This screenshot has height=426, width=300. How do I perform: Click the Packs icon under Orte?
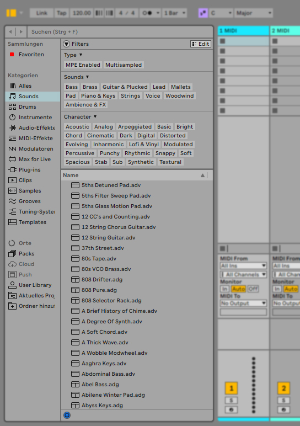[x=12, y=254]
